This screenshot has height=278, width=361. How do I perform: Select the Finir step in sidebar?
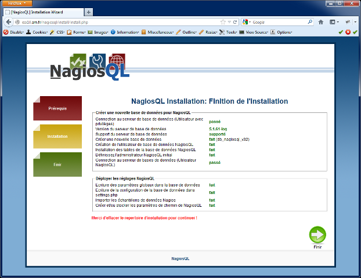click(57, 164)
